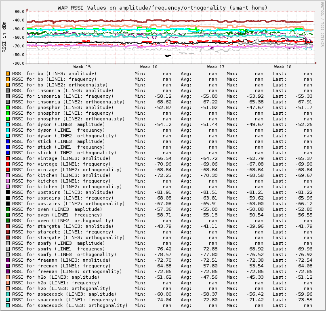The width and height of the screenshot is (326, 311).
Task: Click 'RSSI for dyson (LINE1: frequency)' legend label
Action: click(x=59, y=130)
